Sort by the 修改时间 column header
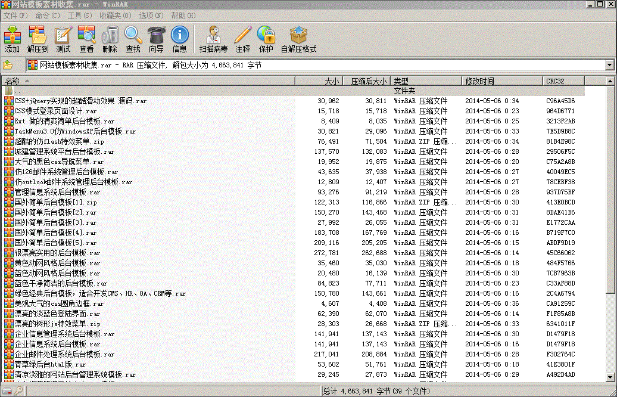Image resolution: width=617 pixels, height=397 pixels. click(503, 81)
